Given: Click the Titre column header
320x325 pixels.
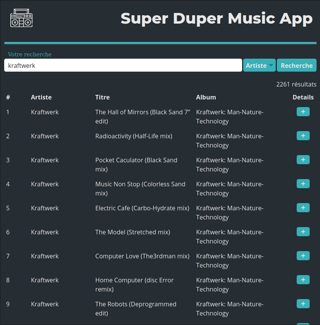Looking at the screenshot, I should [x=102, y=97].
